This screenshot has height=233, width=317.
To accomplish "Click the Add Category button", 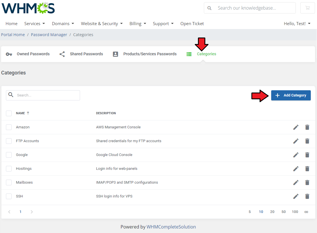I will point(291,95).
